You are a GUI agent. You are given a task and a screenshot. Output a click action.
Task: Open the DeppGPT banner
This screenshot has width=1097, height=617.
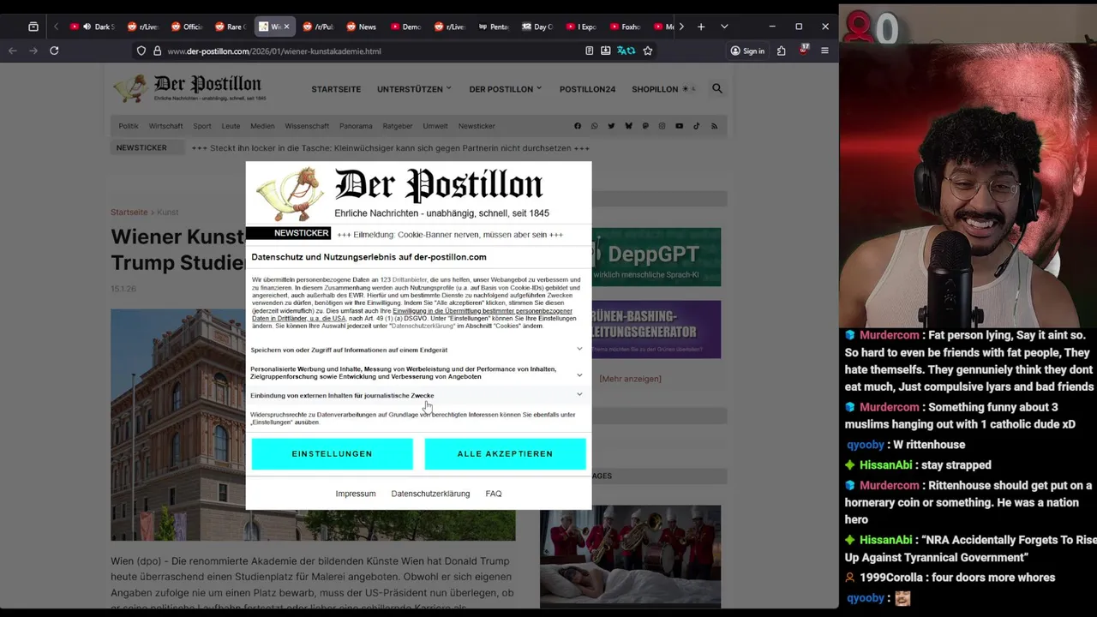pos(656,257)
